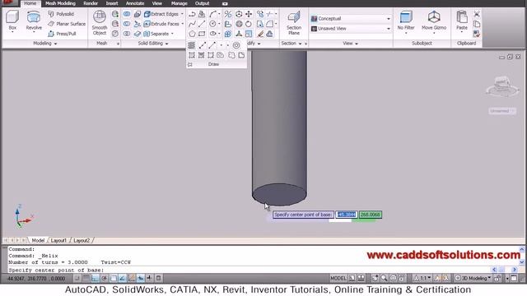Expand the Section panel
Screen dimensions: 527x296
(291, 44)
